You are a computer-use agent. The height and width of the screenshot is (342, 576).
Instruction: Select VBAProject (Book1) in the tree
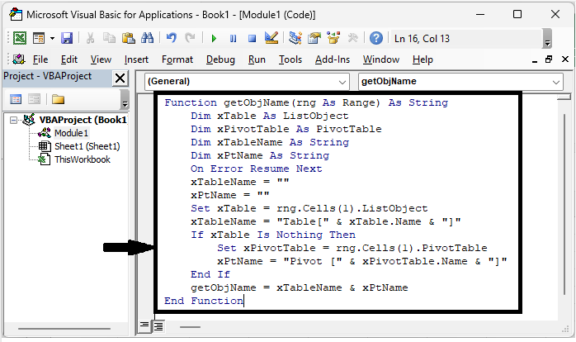pos(83,120)
